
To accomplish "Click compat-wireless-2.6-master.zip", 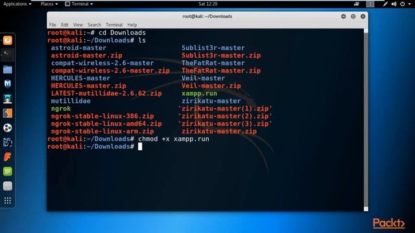I will [x=110, y=71].
